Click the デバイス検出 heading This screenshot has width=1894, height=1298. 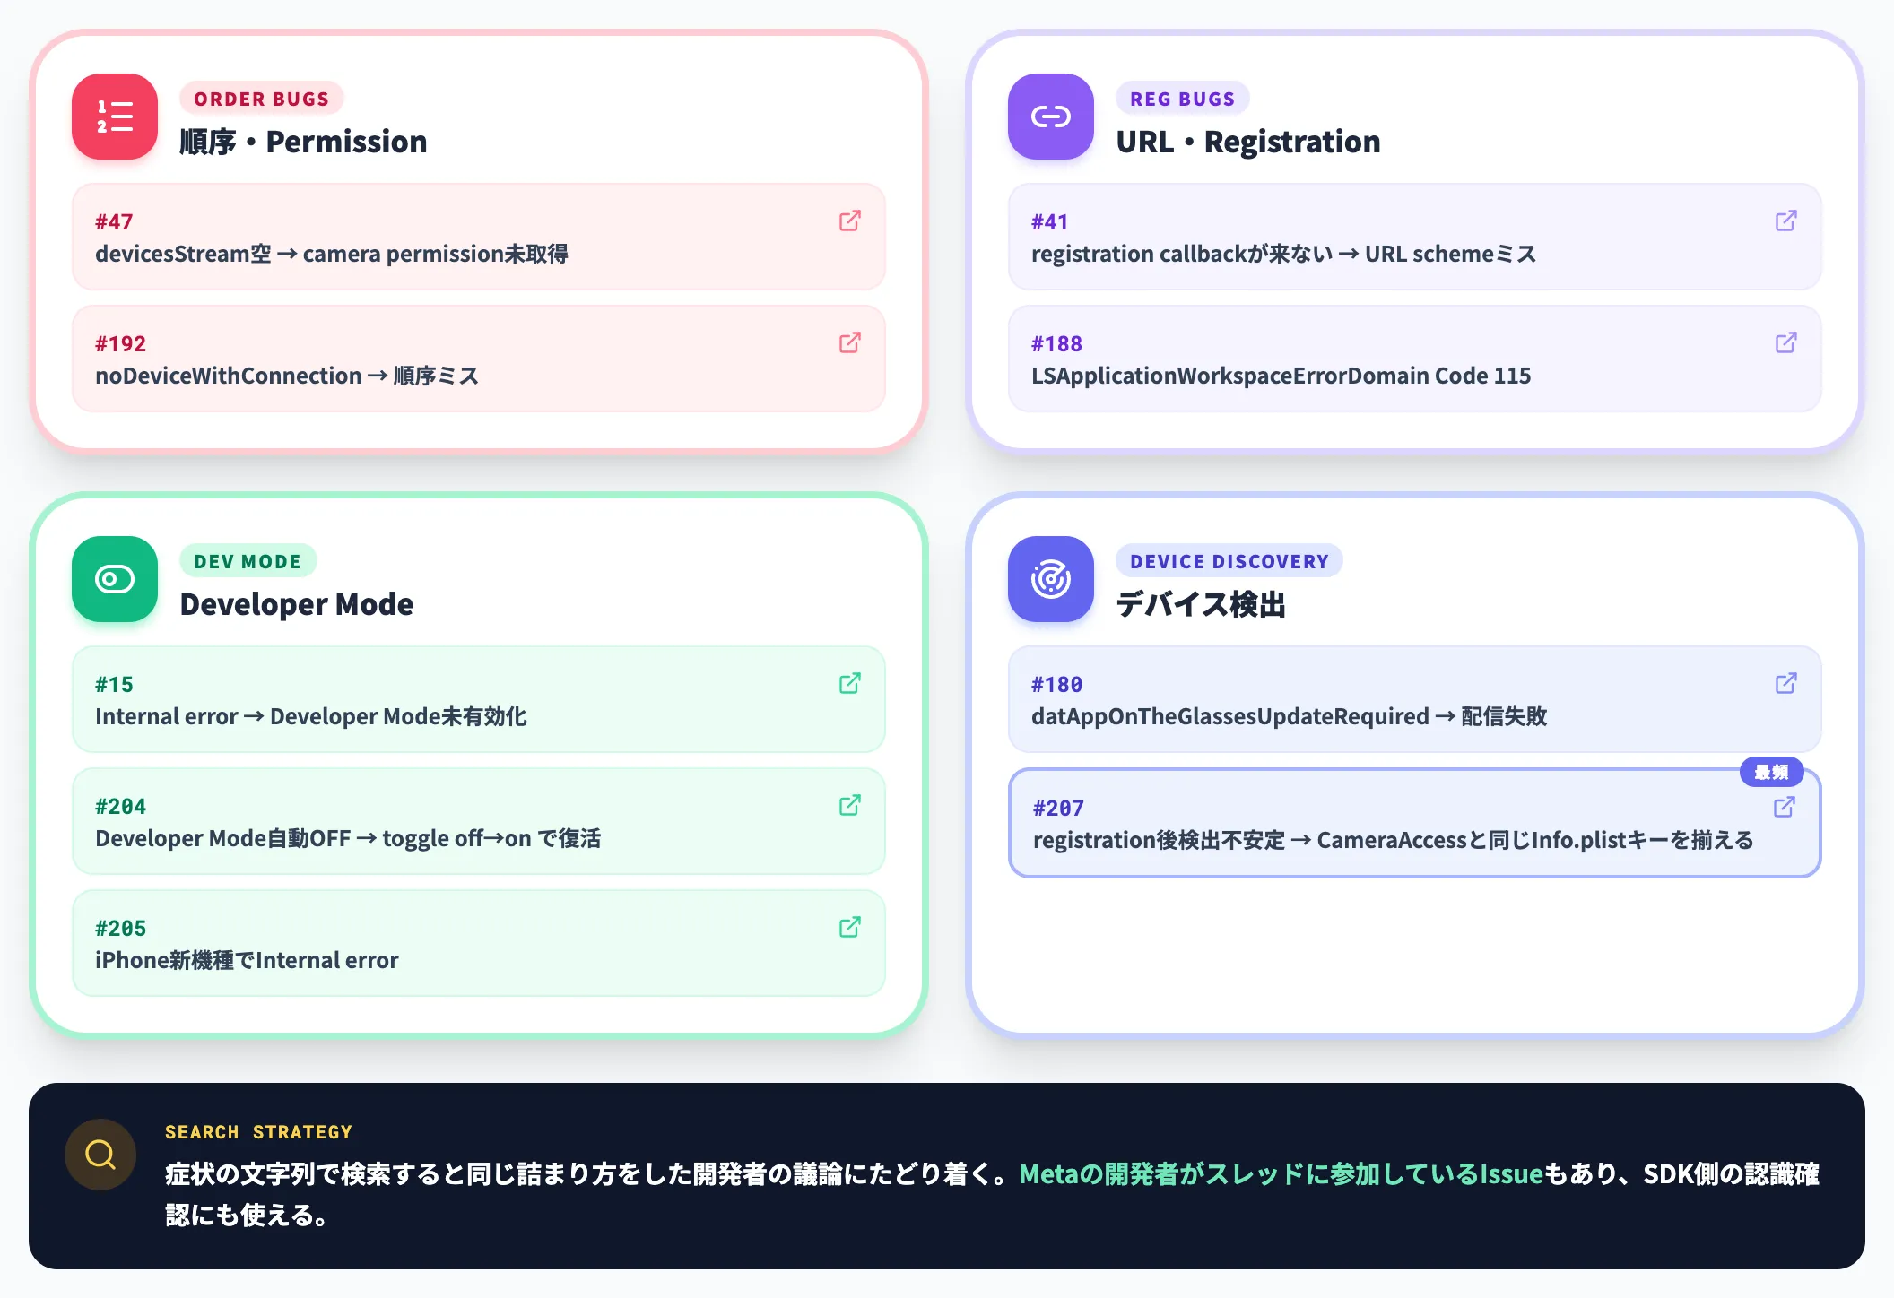tap(1201, 604)
